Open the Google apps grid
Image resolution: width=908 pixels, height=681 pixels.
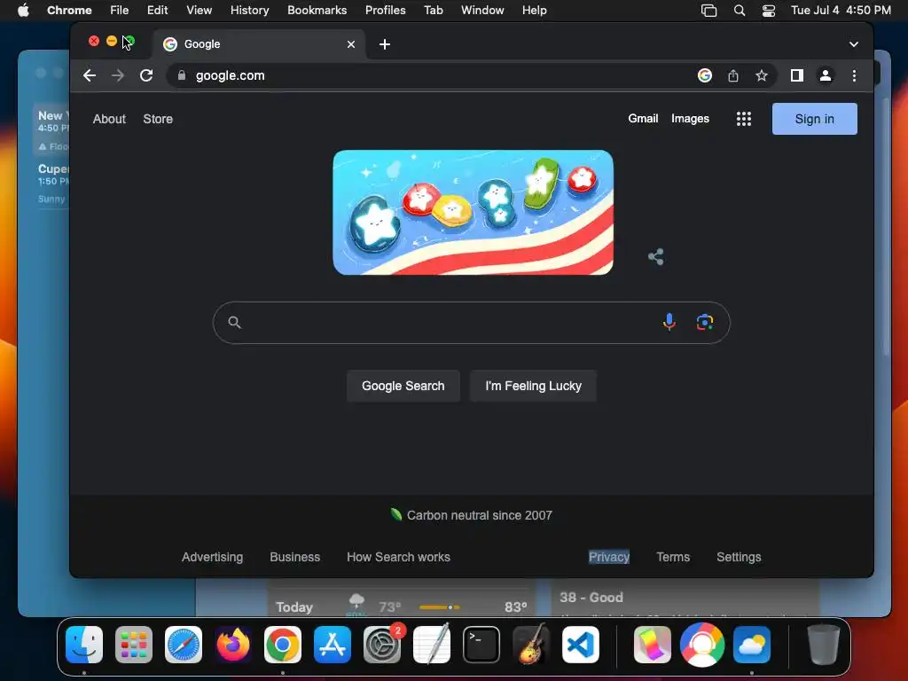(x=744, y=119)
